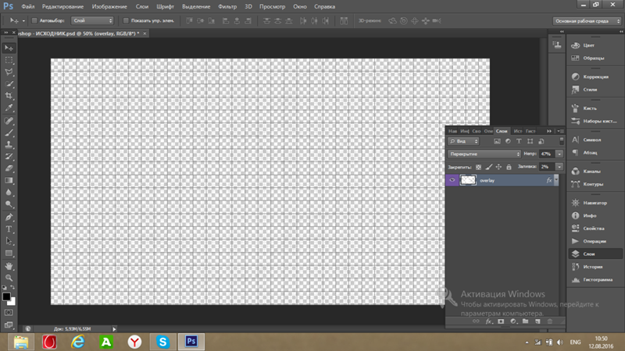Open the Слой auto-select target dropdown
The image size is (625, 351).
[92, 20]
